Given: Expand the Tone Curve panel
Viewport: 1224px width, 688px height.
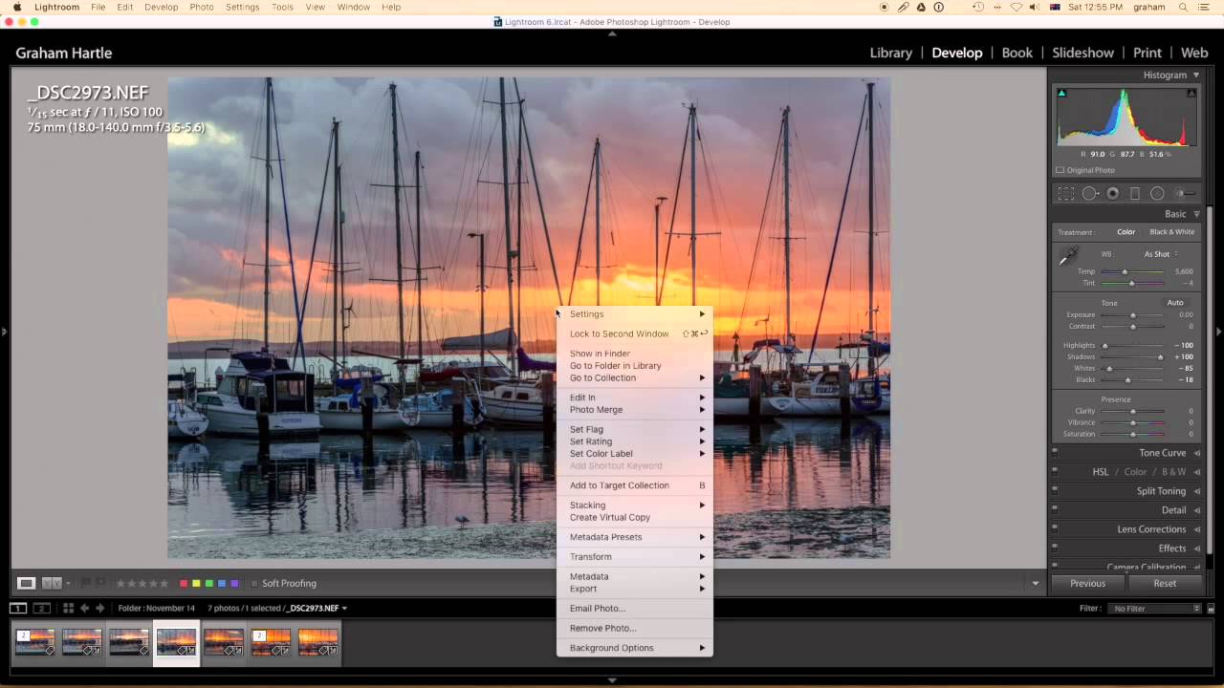Looking at the screenshot, I should point(1196,453).
